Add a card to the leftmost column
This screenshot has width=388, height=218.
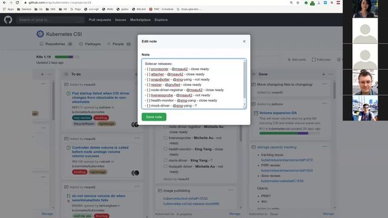[x=42, y=74]
